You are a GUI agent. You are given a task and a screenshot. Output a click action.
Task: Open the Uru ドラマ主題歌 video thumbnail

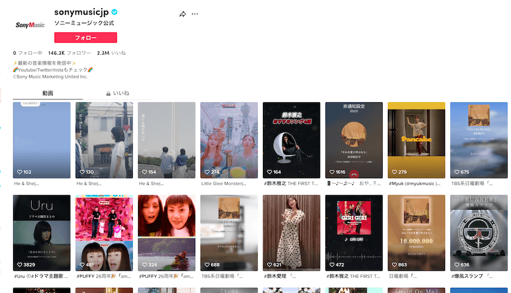point(41,233)
